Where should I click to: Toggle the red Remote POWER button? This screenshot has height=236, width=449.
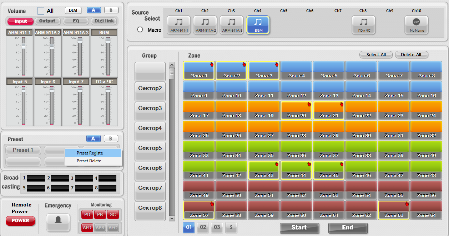(20, 220)
